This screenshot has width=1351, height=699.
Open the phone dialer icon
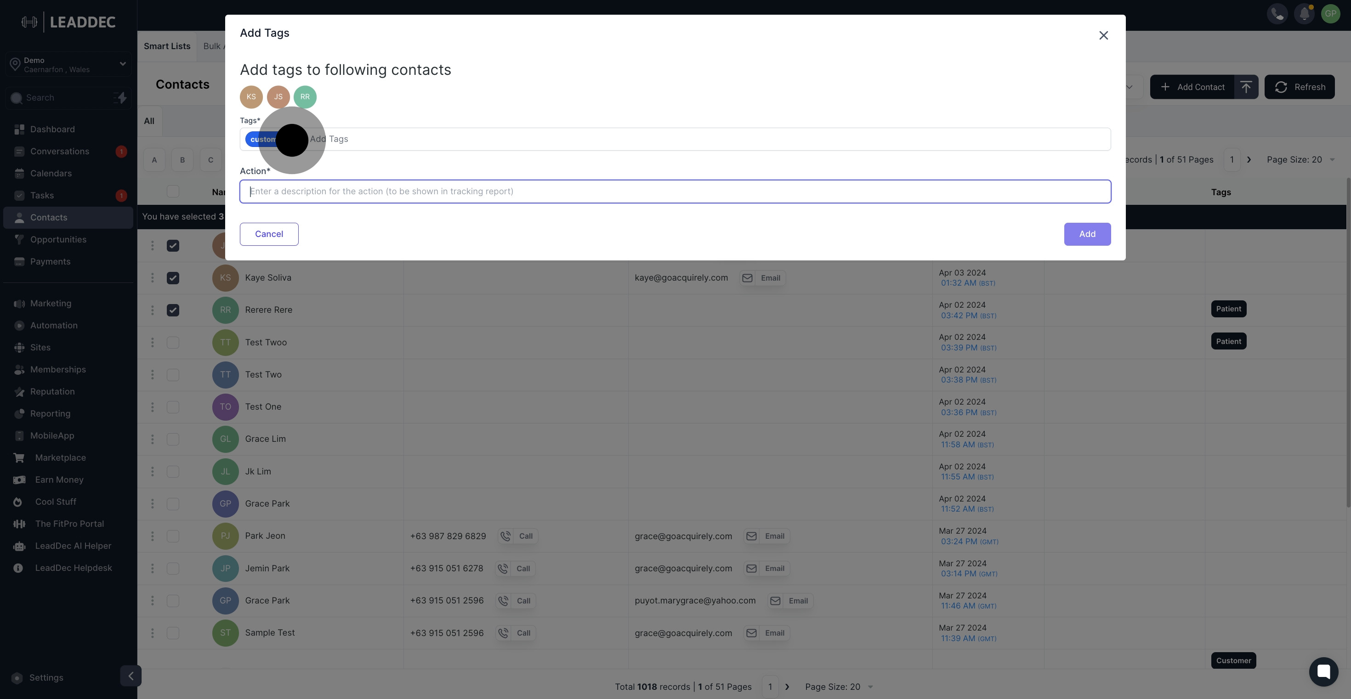[x=1277, y=14]
